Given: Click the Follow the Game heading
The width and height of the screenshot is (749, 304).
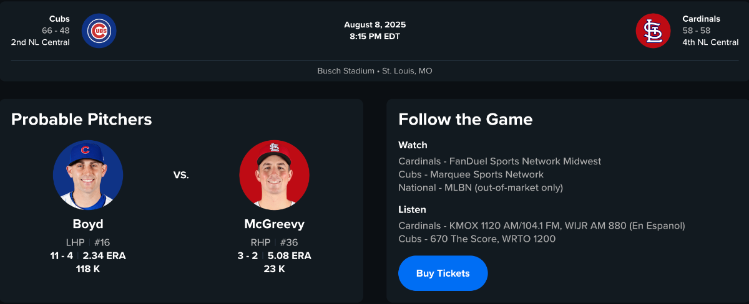Looking at the screenshot, I should [466, 120].
